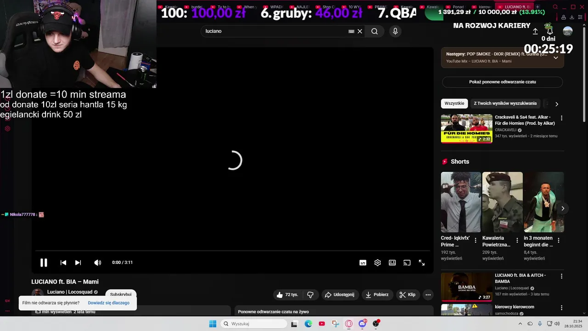Open the account avatar menu
Viewport: 588px width, 331px height.
click(x=568, y=31)
